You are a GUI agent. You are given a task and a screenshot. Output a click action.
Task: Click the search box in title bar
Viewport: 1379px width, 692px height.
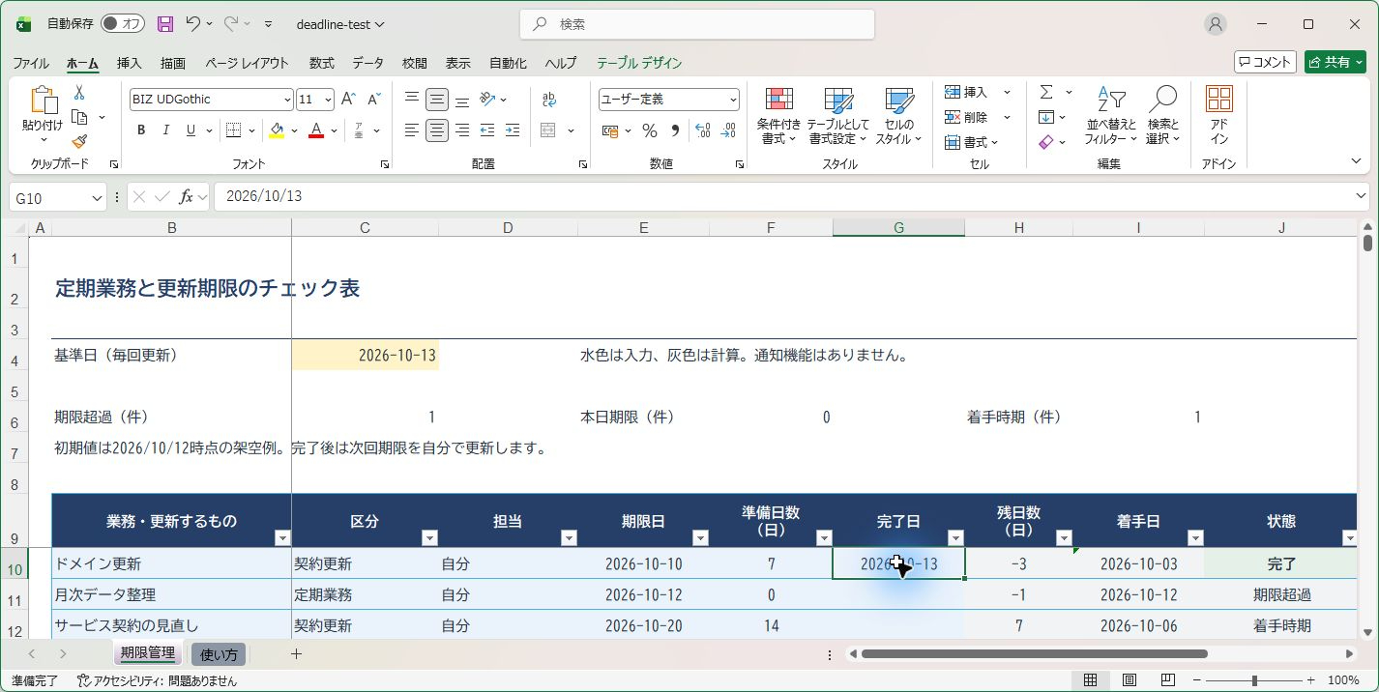coord(697,24)
